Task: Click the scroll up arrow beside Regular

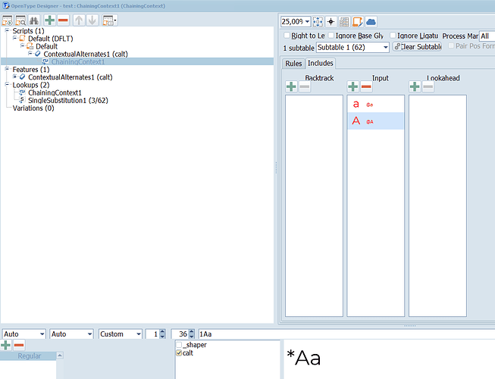Action: click(x=60, y=356)
